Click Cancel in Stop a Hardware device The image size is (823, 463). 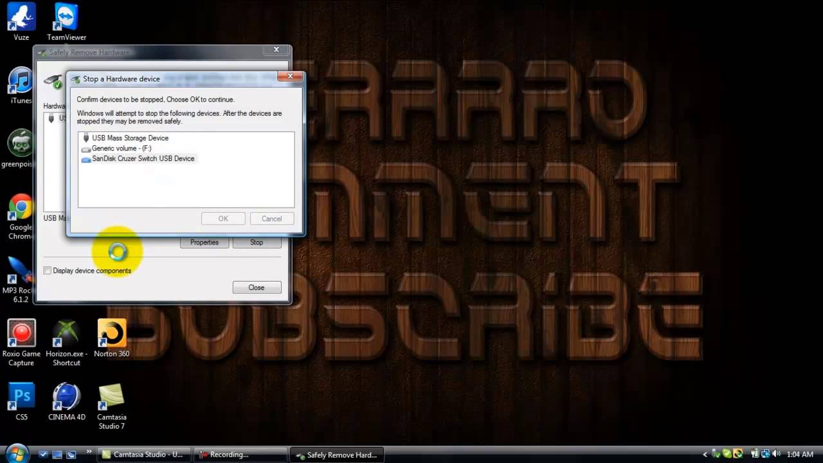pos(271,219)
